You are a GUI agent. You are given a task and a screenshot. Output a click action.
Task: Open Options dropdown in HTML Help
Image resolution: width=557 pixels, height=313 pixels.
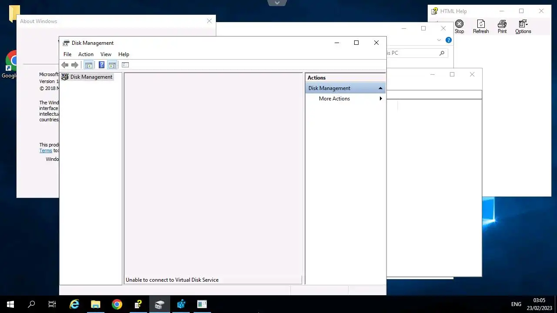coord(523,27)
